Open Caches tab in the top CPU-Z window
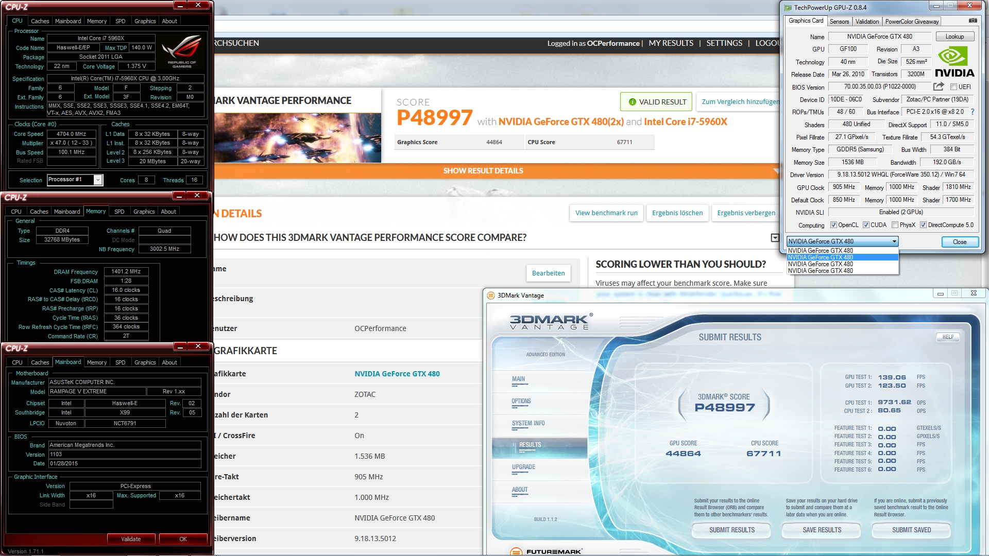The width and height of the screenshot is (989, 556). 40,21
